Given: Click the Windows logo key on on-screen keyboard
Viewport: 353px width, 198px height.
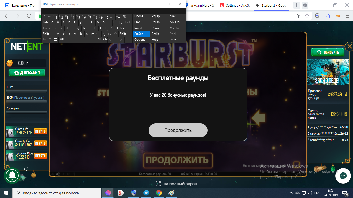Looking at the screenshot, I should click(x=56, y=39).
